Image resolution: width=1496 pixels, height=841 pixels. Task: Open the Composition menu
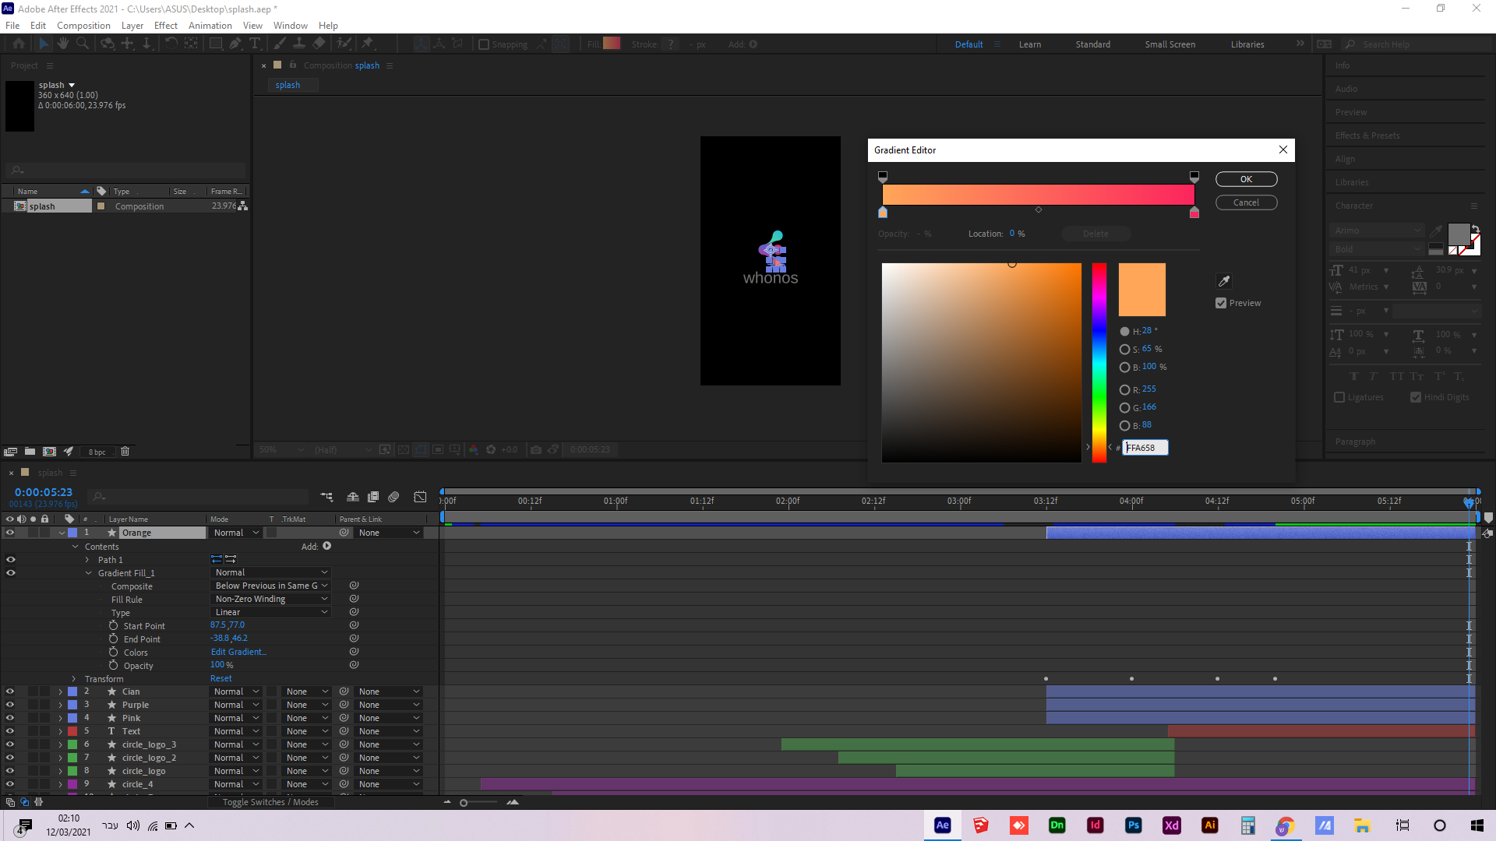(x=83, y=25)
